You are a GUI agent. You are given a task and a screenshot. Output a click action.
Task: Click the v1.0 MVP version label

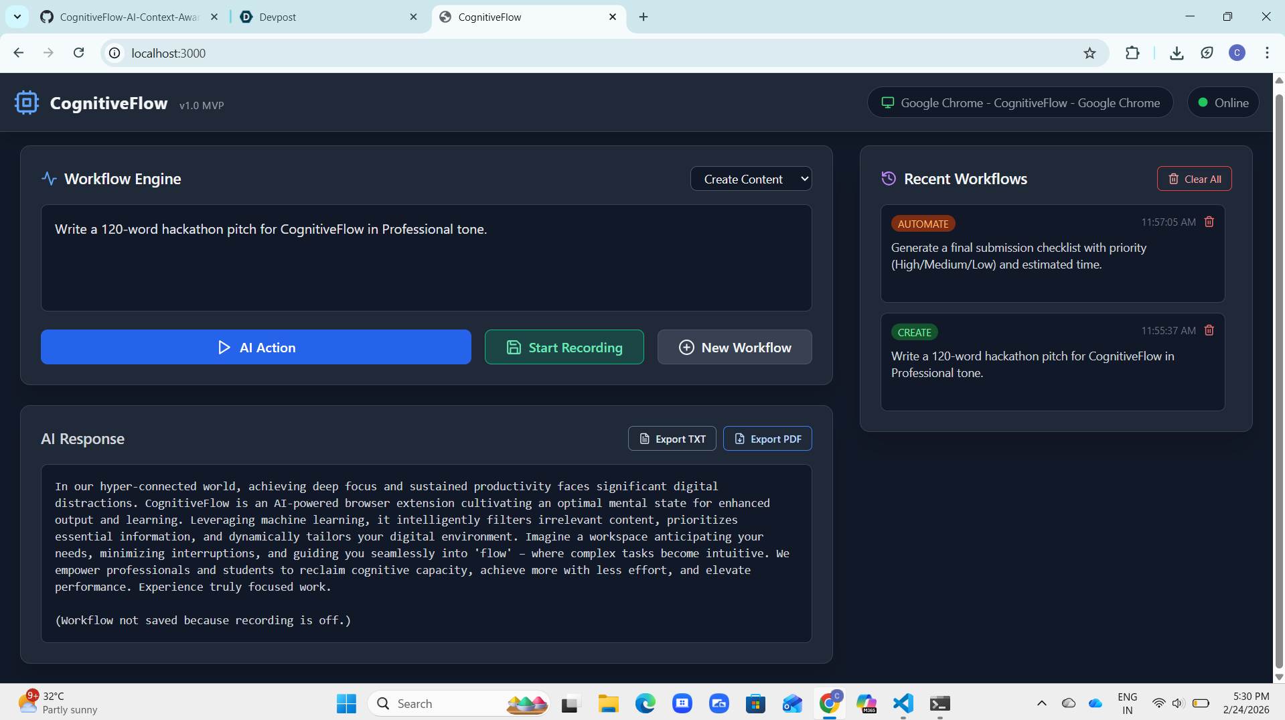[202, 105]
